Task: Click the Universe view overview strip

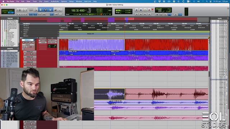Action: 114,20
